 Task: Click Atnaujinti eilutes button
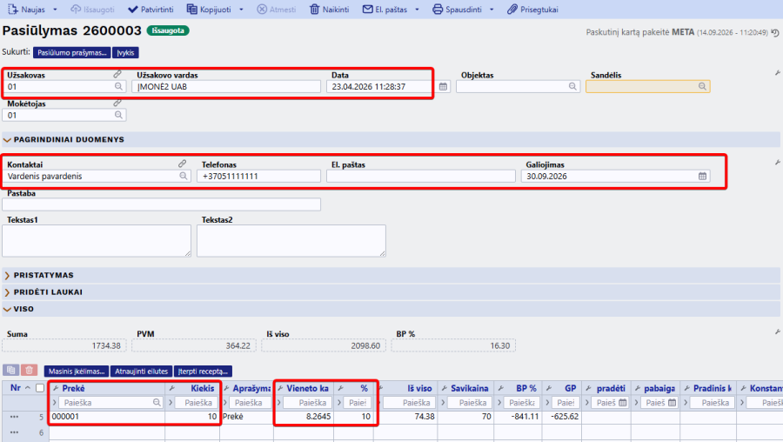pos(141,371)
